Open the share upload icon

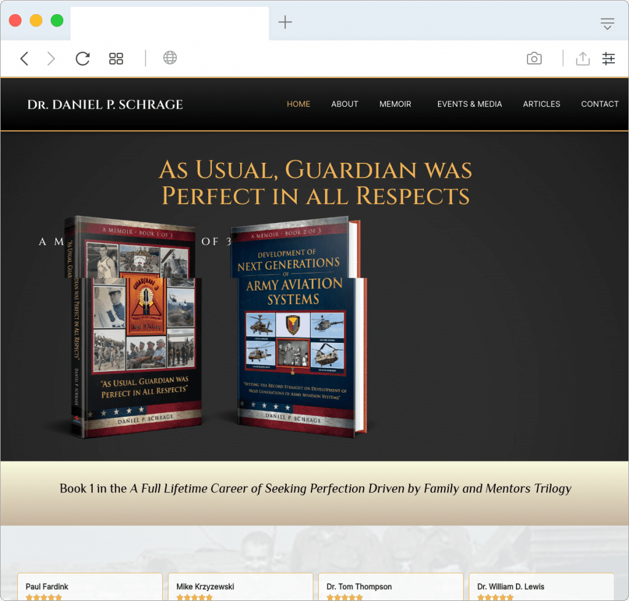tap(582, 58)
